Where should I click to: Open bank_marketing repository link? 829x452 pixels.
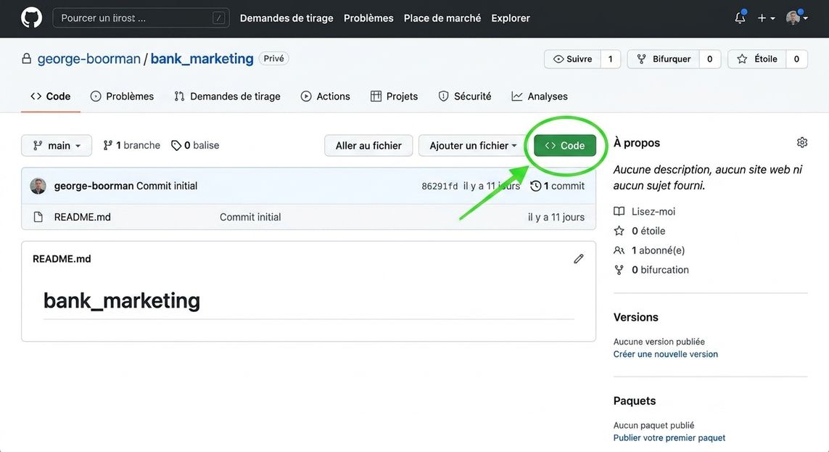[x=202, y=59]
